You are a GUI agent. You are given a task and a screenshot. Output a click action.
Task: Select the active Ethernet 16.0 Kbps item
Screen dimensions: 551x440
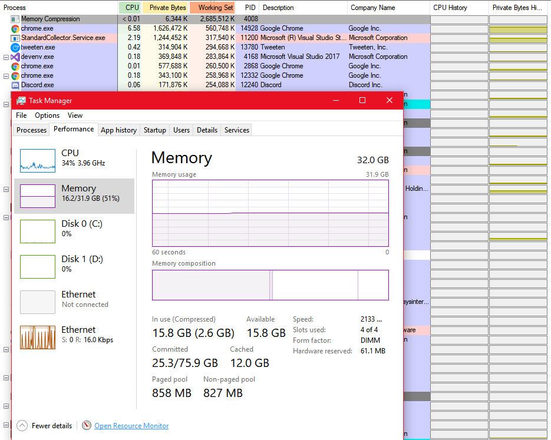tap(74, 337)
